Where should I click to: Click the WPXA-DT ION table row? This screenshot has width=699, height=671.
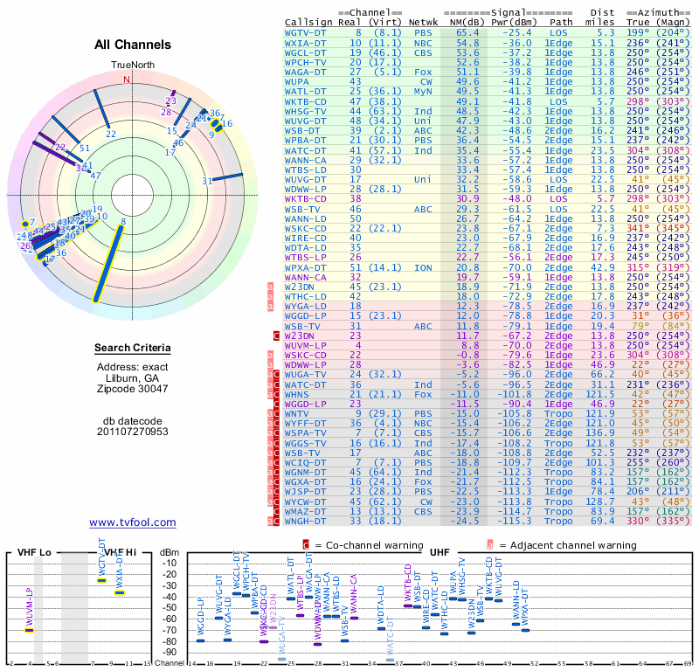click(488, 267)
